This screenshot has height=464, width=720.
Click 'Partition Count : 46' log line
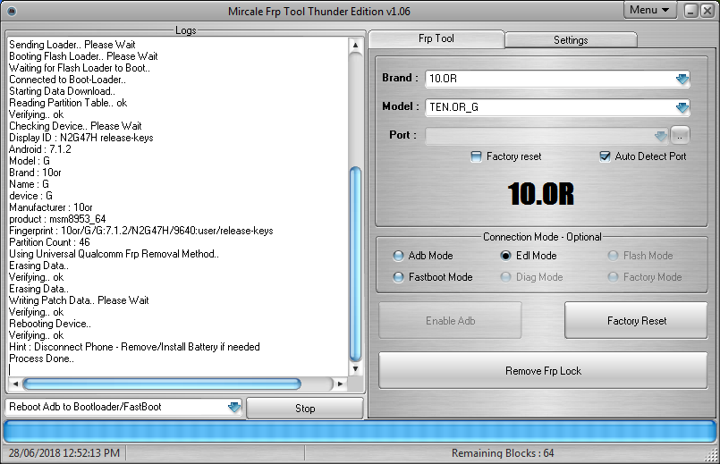point(49,242)
